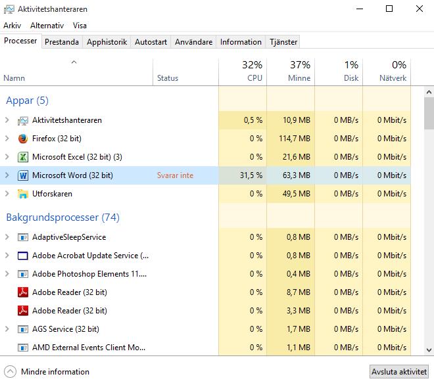Expand the Aktivitetshanteraren process row
Image resolution: width=434 pixels, height=387 pixels.
pos(7,120)
